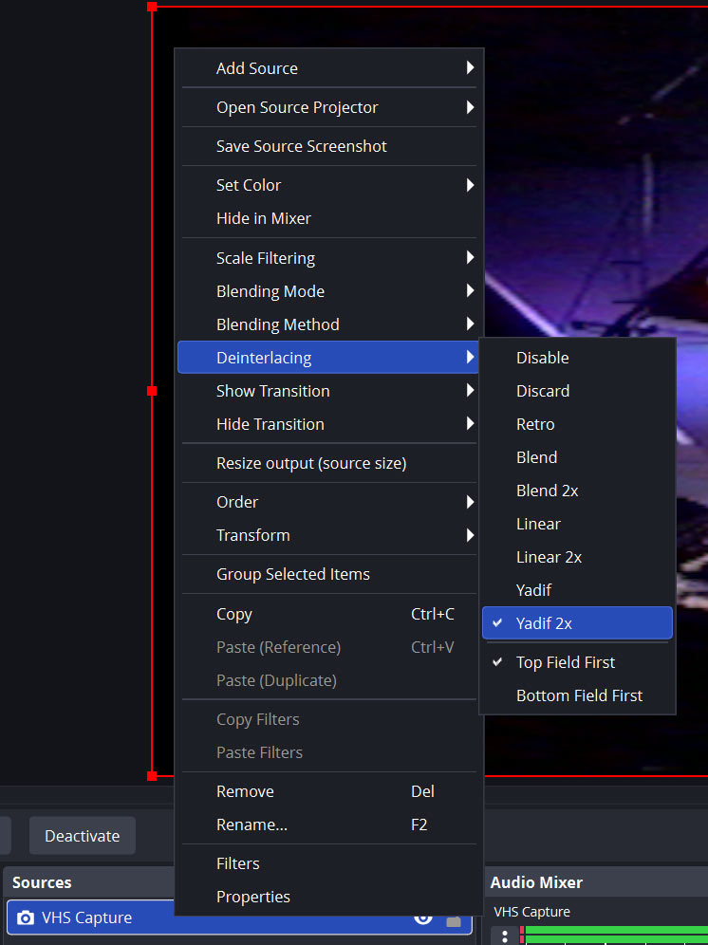Screen dimensions: 708x945
Task: Click the top-left red corner resize handle
Action: tap(152, 7)
